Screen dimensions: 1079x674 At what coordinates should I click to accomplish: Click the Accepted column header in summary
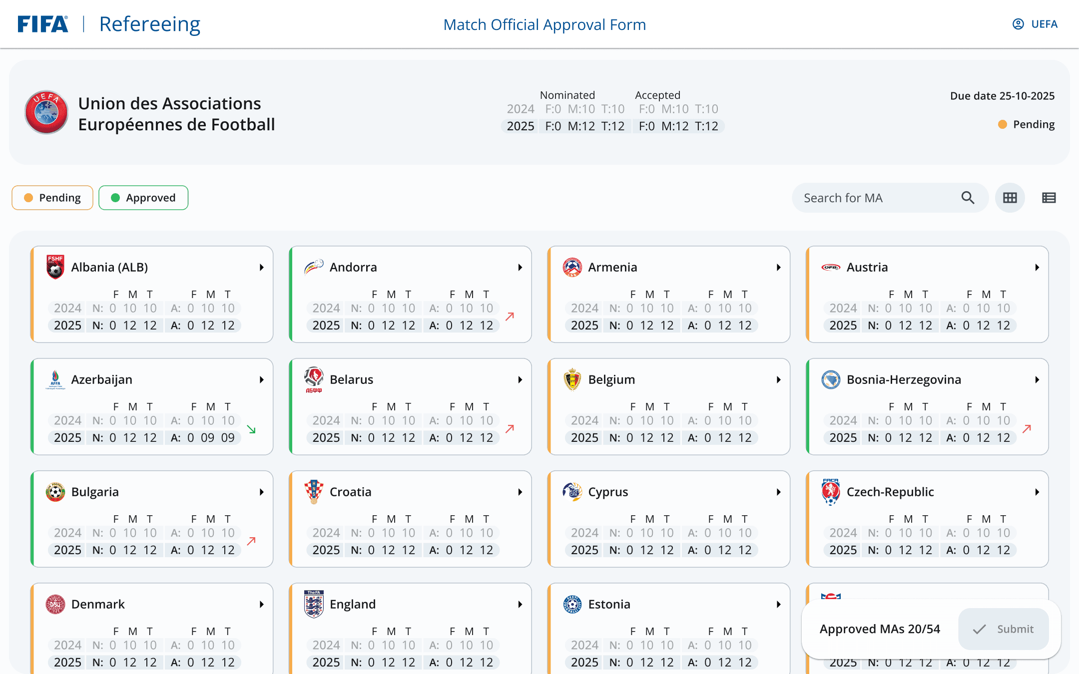657,95
